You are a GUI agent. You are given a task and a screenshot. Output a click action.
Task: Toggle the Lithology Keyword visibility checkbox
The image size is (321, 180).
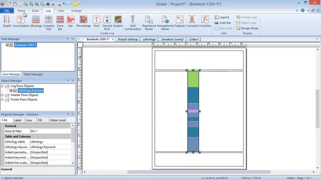tap(11, 90)
